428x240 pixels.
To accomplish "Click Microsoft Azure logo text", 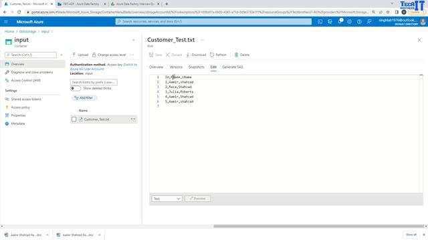I will pos(29,22).
